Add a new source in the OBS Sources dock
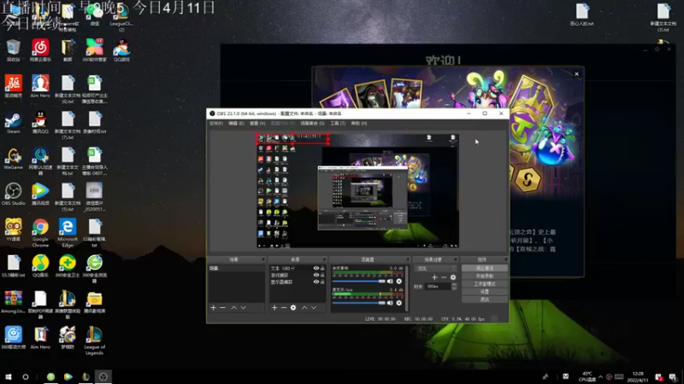 [274, 308]
